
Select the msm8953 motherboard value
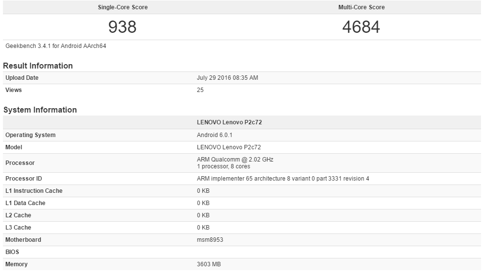[x=210, y=240]
